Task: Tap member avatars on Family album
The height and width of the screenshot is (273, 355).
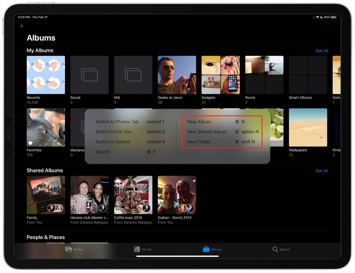Action: (x=55, y=208)
